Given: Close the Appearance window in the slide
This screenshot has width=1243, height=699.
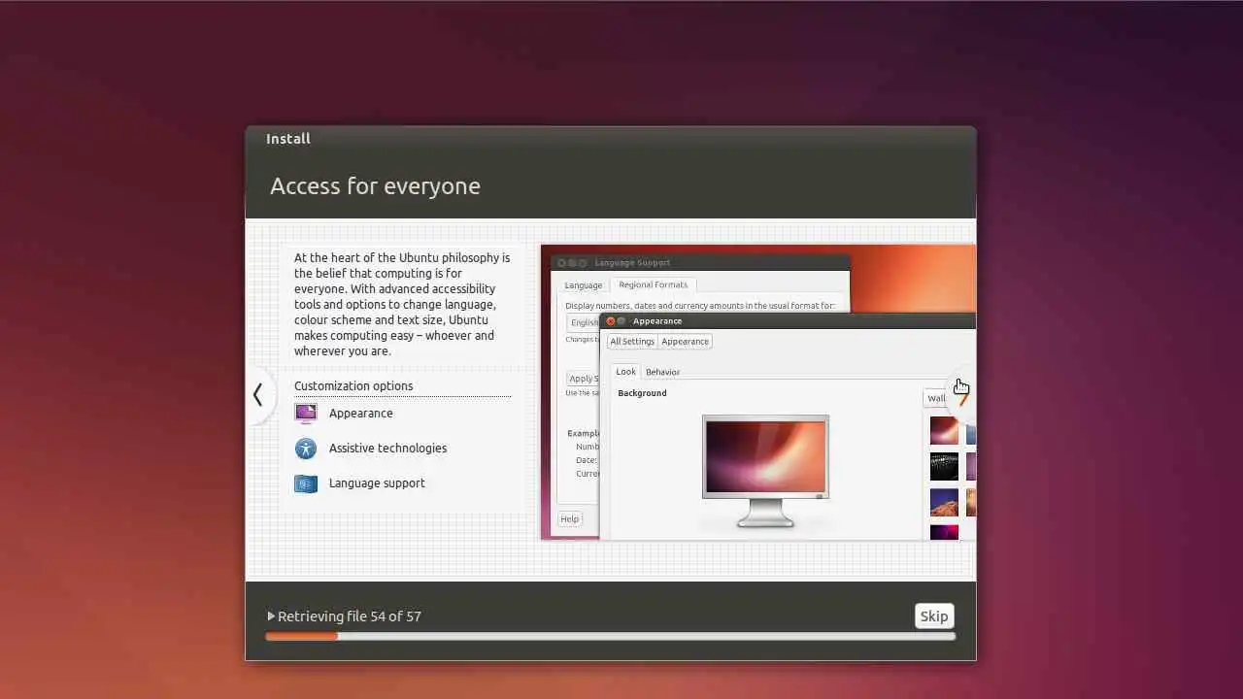Looking at the screenshot, I should click(610, 321).
